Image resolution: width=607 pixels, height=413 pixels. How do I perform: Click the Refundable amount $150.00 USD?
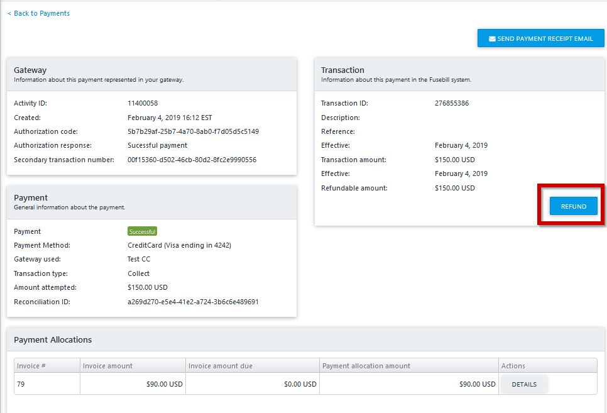[454, 188]
